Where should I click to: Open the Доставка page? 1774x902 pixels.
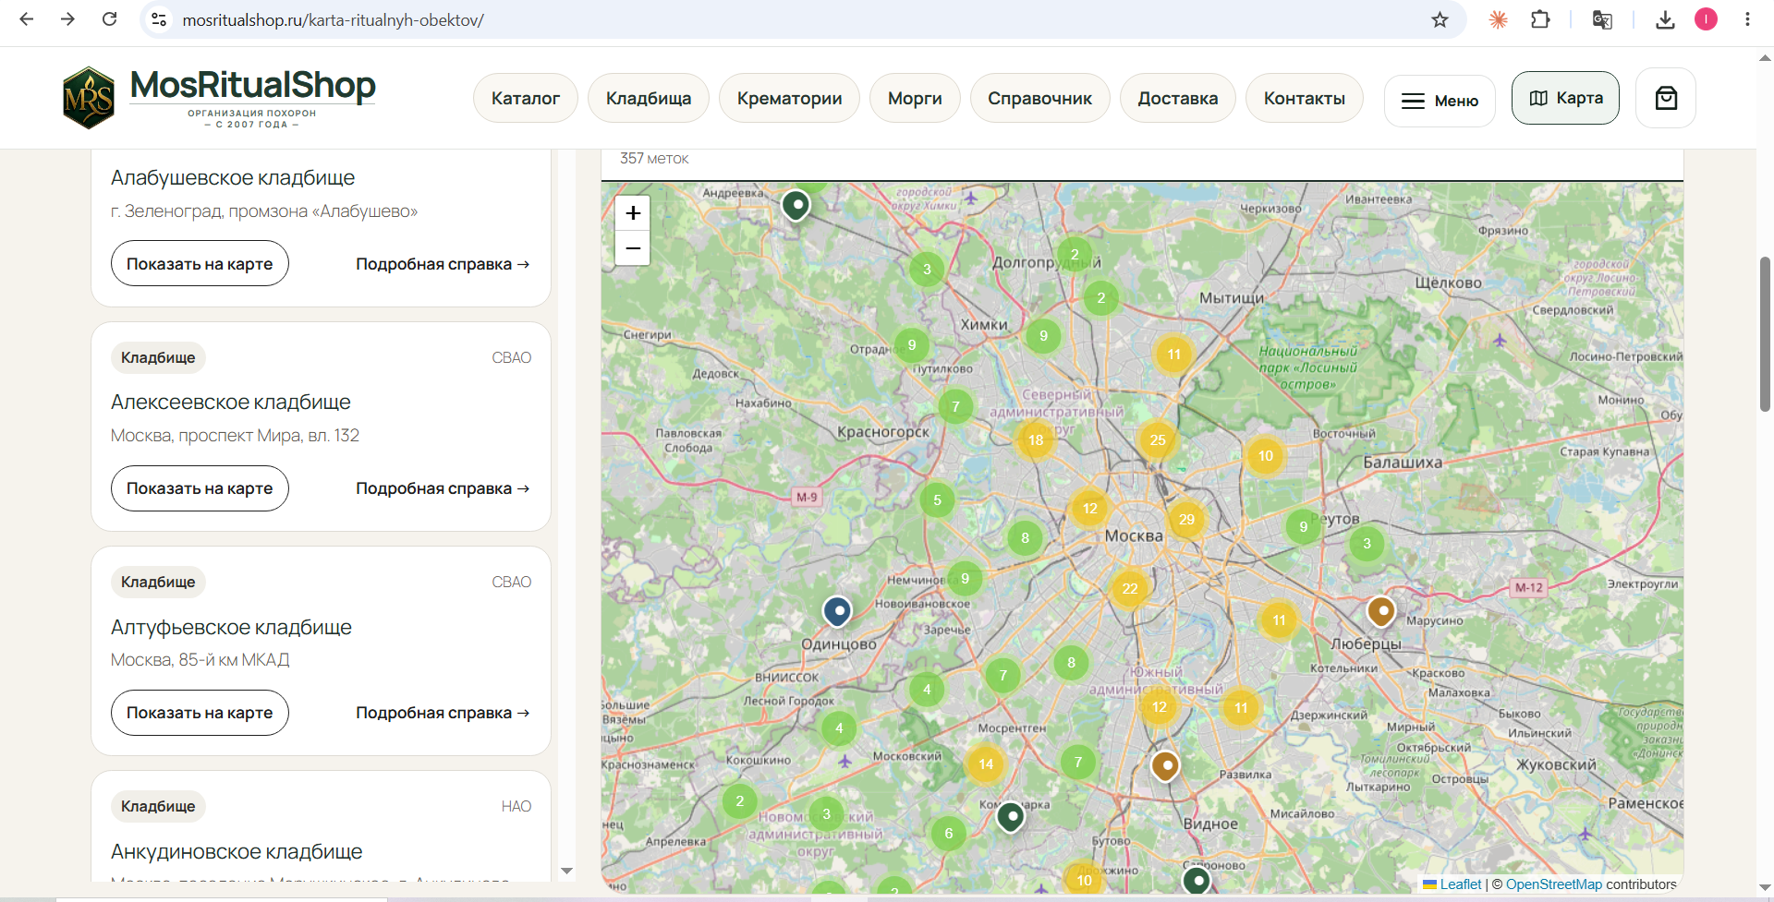(x=1178, y=98)
